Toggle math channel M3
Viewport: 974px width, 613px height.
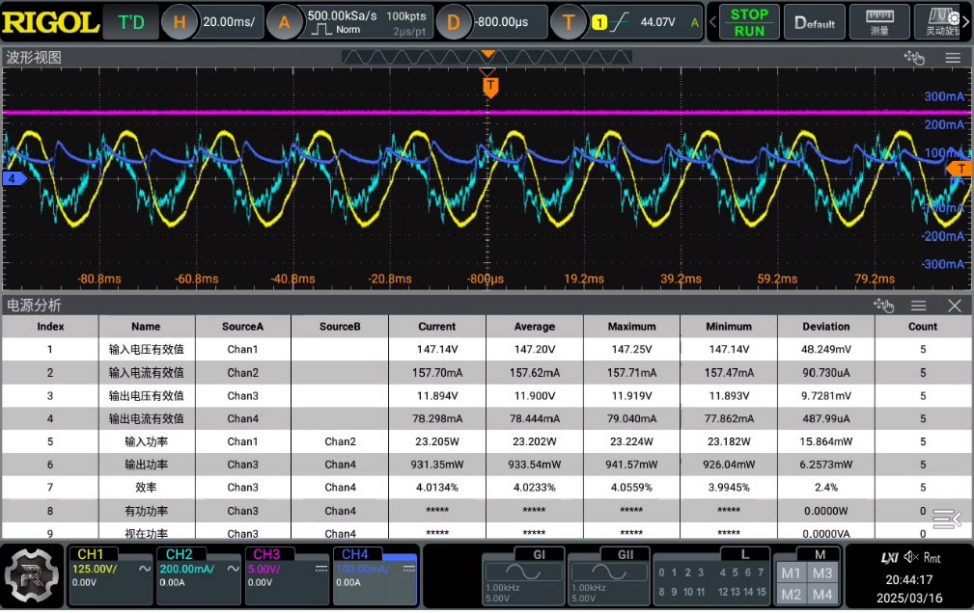821,573
